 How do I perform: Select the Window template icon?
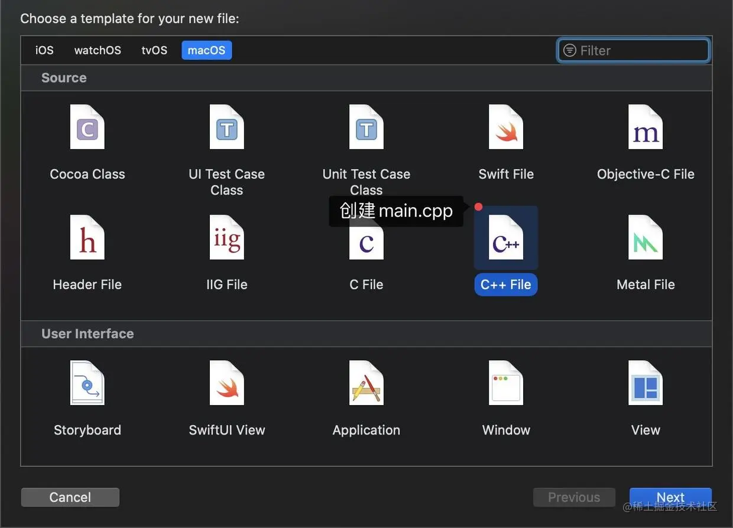506,383
